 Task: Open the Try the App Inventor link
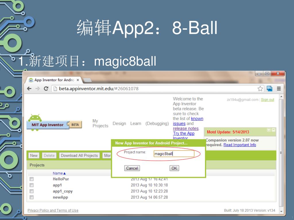coord(183,136)
